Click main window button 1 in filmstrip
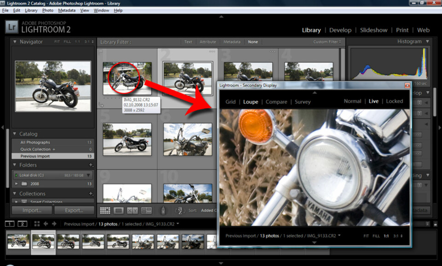442x266 pixels. [x=10, y=224]
